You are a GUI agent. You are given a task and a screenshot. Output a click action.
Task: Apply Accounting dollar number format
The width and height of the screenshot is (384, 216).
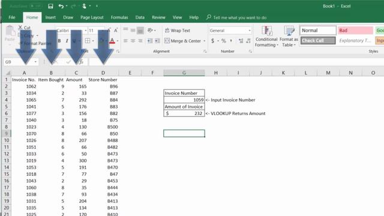[212, 41]
